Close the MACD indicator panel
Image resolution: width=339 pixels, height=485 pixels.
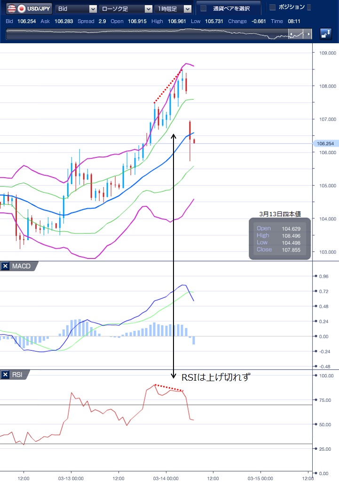6,266
